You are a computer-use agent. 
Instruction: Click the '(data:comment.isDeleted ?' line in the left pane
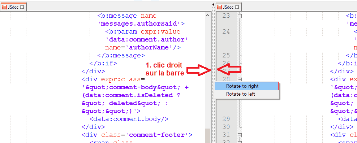coord(131,95)
